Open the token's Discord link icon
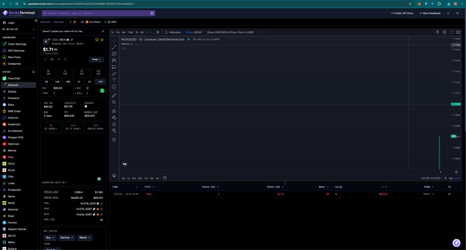Viewport: 466px width, 250px height. coord(52,59)
